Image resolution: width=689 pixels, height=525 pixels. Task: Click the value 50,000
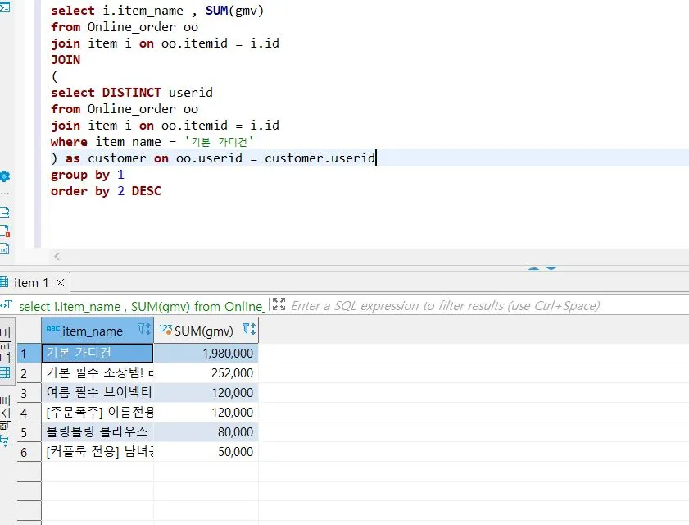[235, 452]
